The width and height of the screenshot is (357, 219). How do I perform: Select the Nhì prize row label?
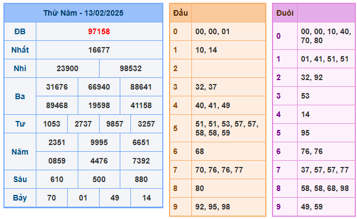pyautogui.click(x=20, y=68)
